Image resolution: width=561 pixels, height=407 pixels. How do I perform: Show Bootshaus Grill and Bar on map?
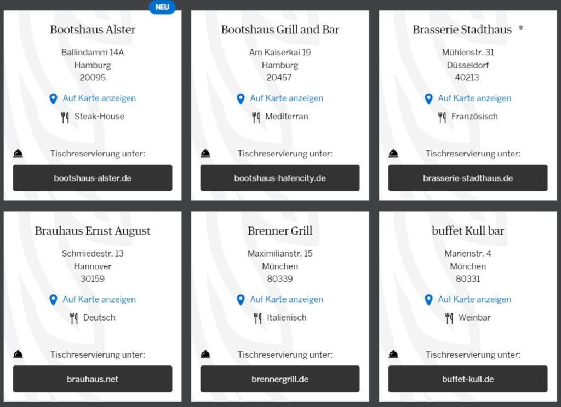coord(287,98)
